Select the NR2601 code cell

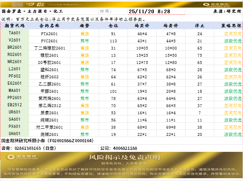(x=14, y=62)
